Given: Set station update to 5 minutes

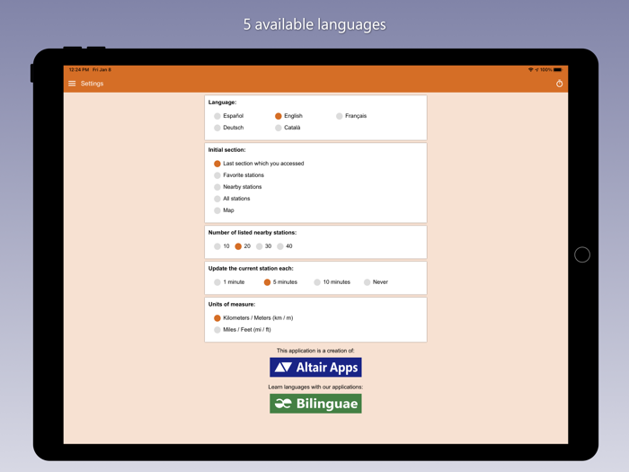Looking at the screenshot, I should point(280,282).
